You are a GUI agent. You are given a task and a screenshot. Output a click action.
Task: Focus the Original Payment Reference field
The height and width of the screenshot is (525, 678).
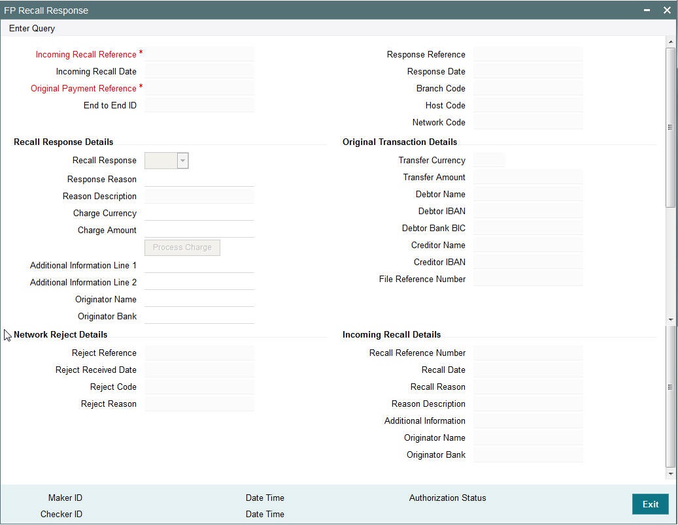(199, 88)
